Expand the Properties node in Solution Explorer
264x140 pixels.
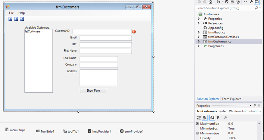[x=199, y=19]
